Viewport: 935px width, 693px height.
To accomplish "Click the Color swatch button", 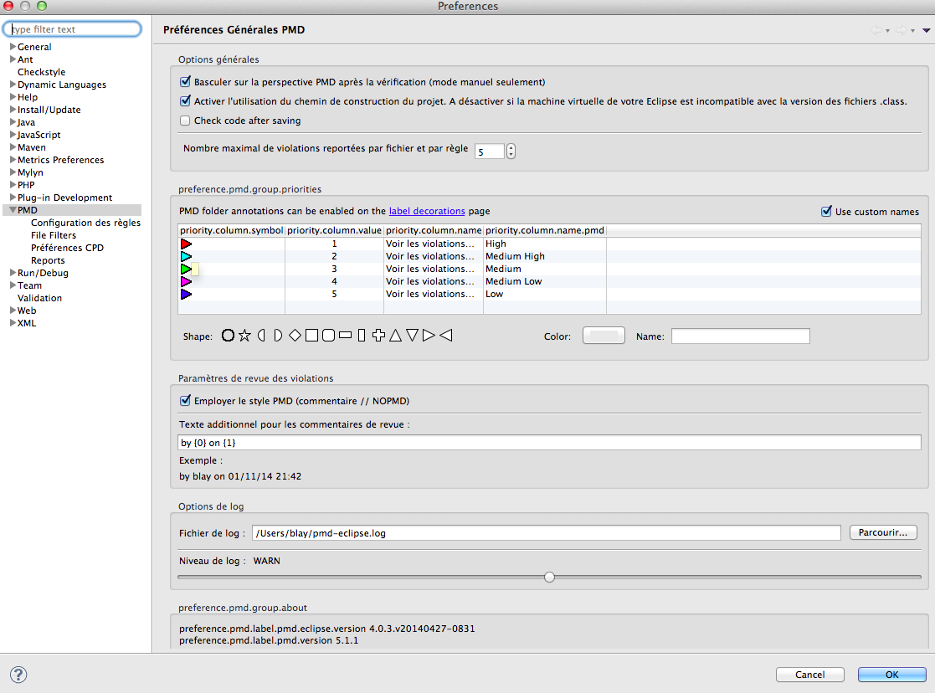I will pos(604,336).
